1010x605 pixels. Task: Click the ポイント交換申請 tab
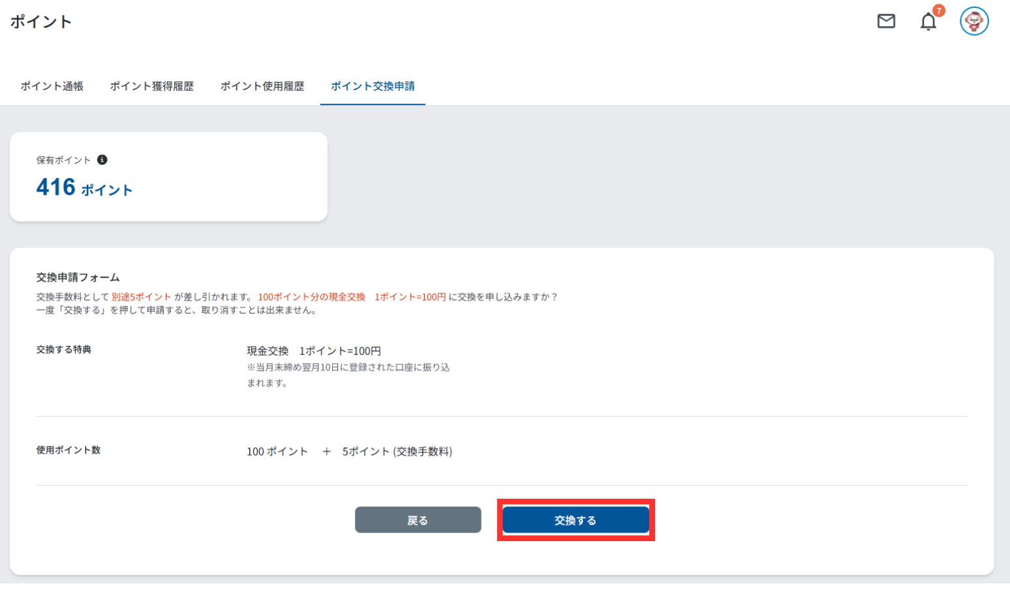(x=373, y=86)
